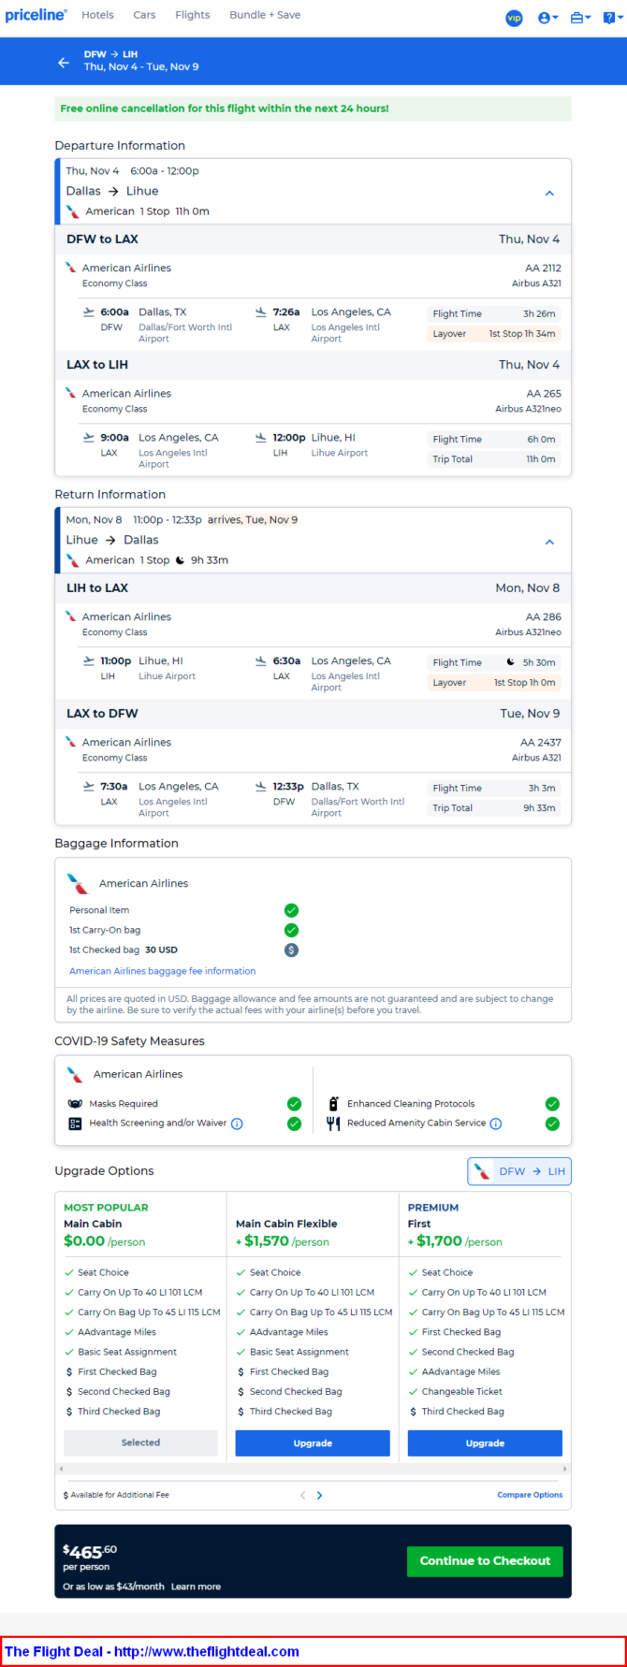
Task: Click the Health Screening info icon
Action: coord(237,1123)
